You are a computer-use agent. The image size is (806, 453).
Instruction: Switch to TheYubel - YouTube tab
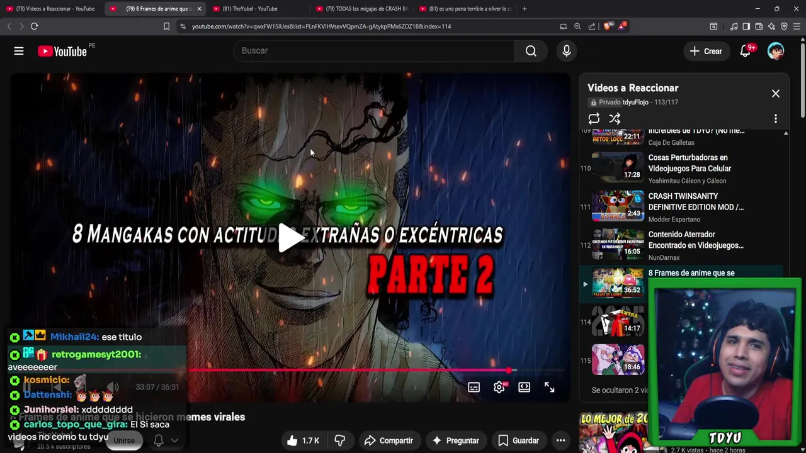pyautogui.click(x=258, y=9)
